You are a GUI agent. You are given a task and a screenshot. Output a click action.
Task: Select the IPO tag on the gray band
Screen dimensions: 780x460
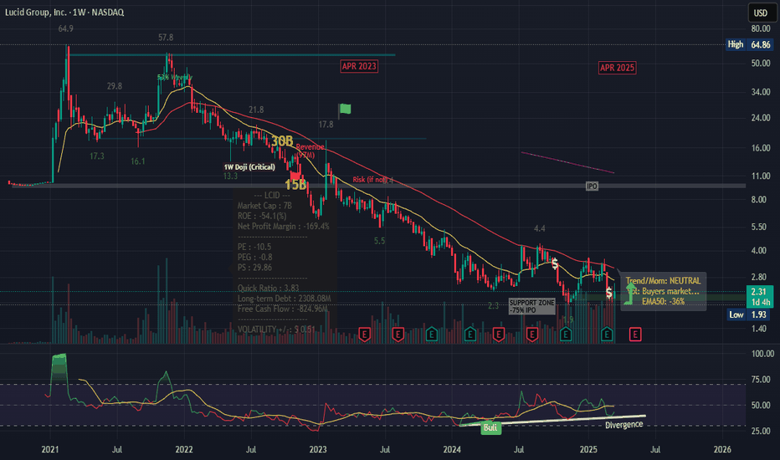pos(592,186)
